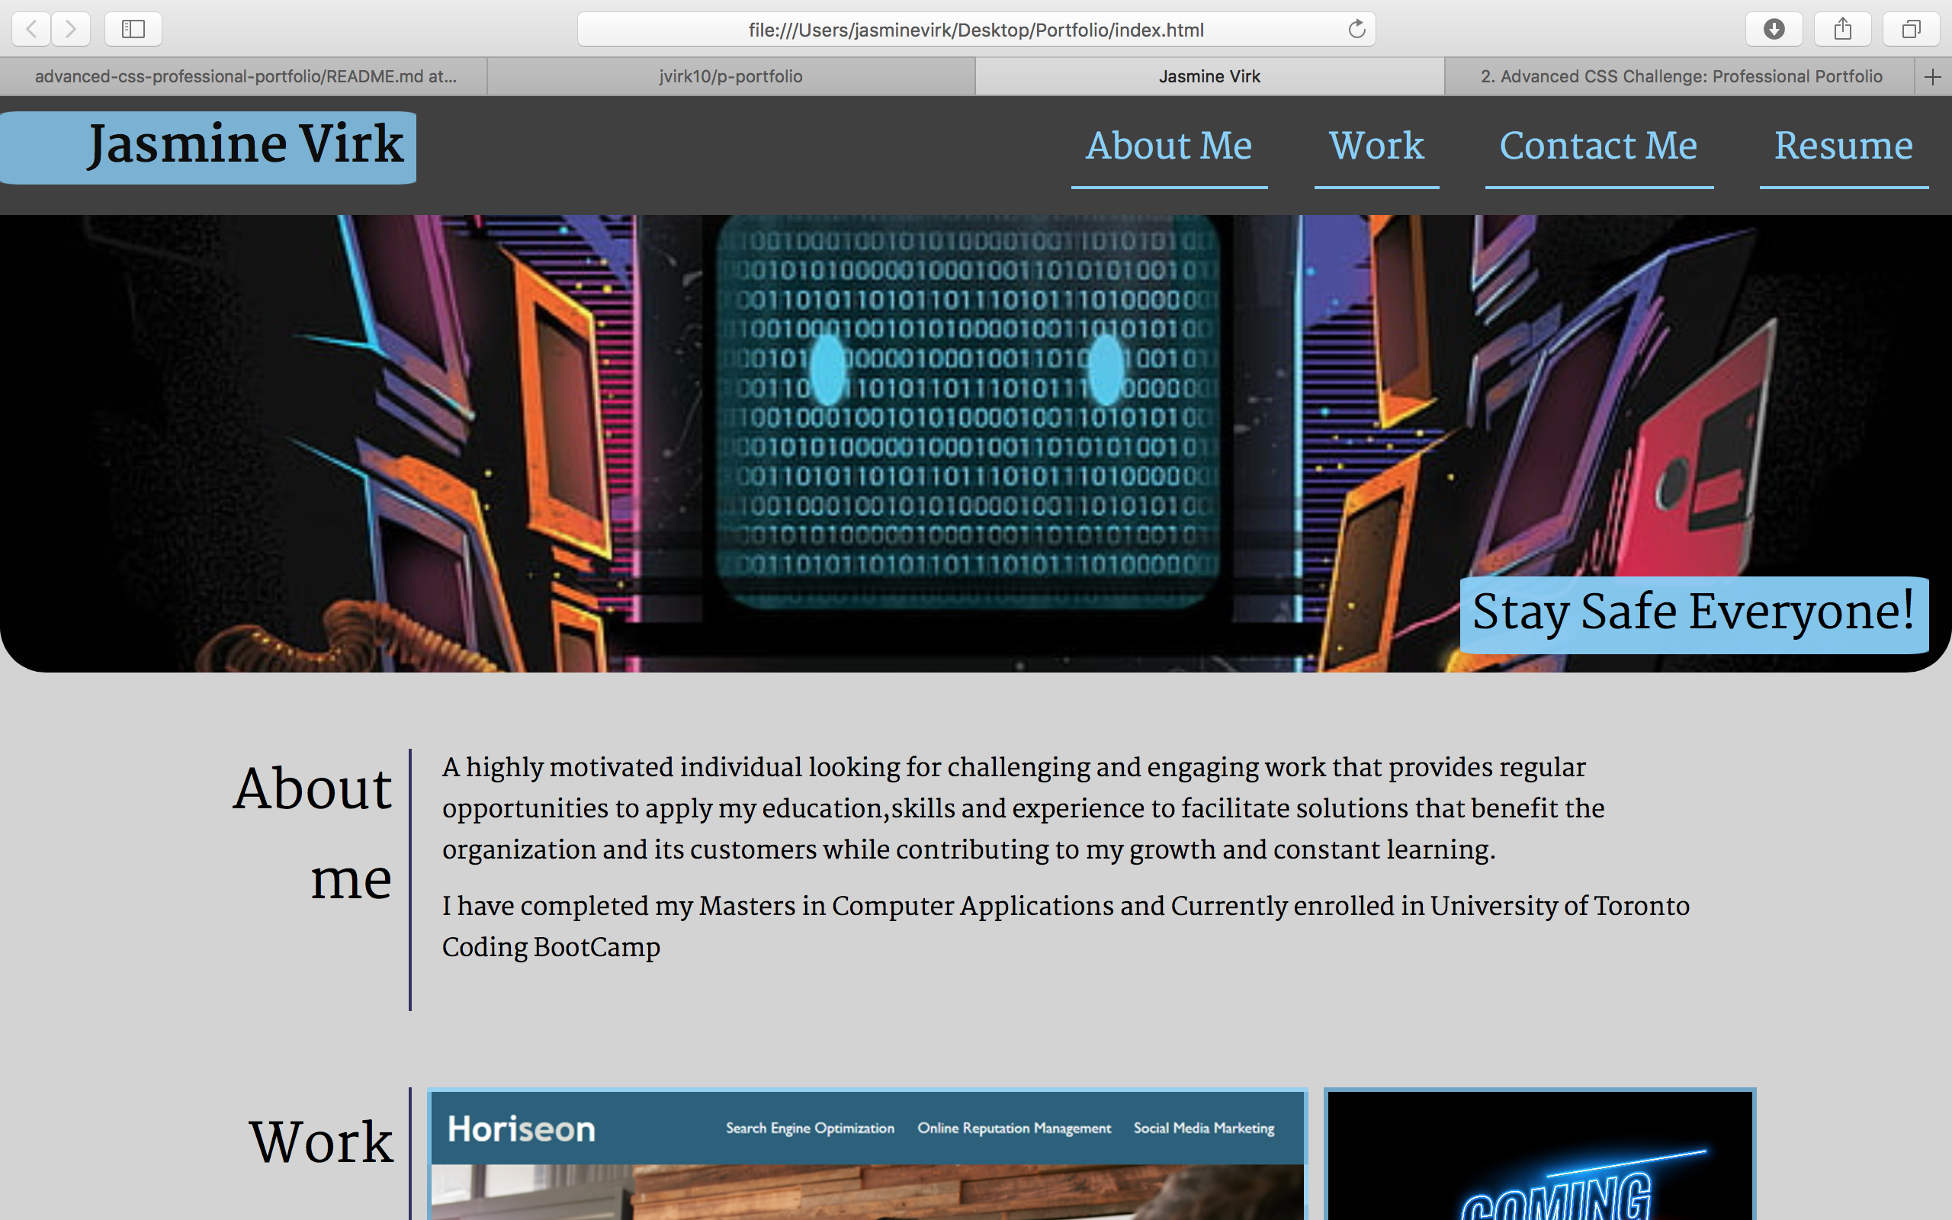Switch to the jvirk10/p-portfolio tab
Screen dimensions: 1952x1220
[730, 77]
